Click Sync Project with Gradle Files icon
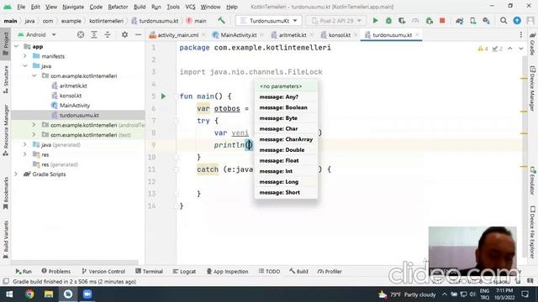This screenshot has width=538, height=302. [x=460, y=20]
